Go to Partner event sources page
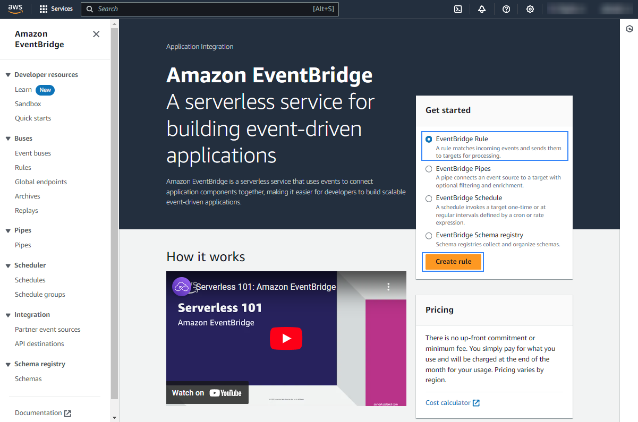The width and height of the screenshot is (638, 422). point(48,330)
